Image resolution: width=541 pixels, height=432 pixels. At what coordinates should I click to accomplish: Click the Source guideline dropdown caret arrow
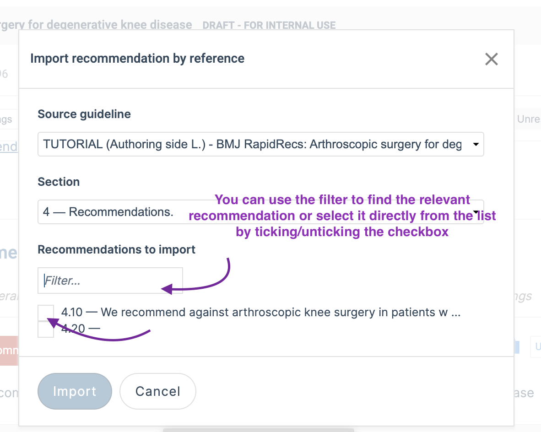(x=476, y=144)
